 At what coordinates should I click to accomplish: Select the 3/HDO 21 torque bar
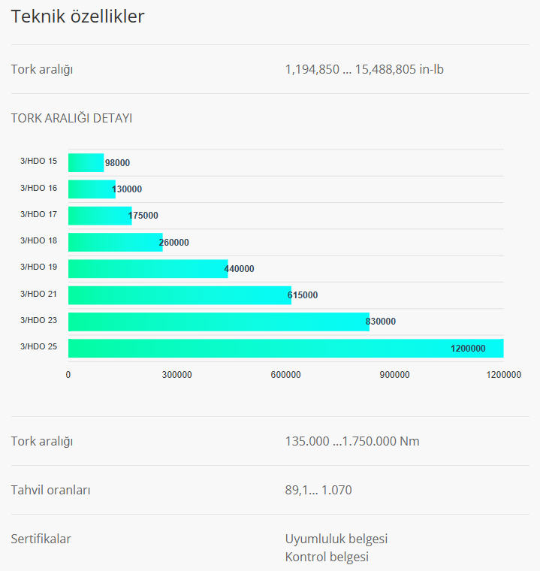coord(179,295)
